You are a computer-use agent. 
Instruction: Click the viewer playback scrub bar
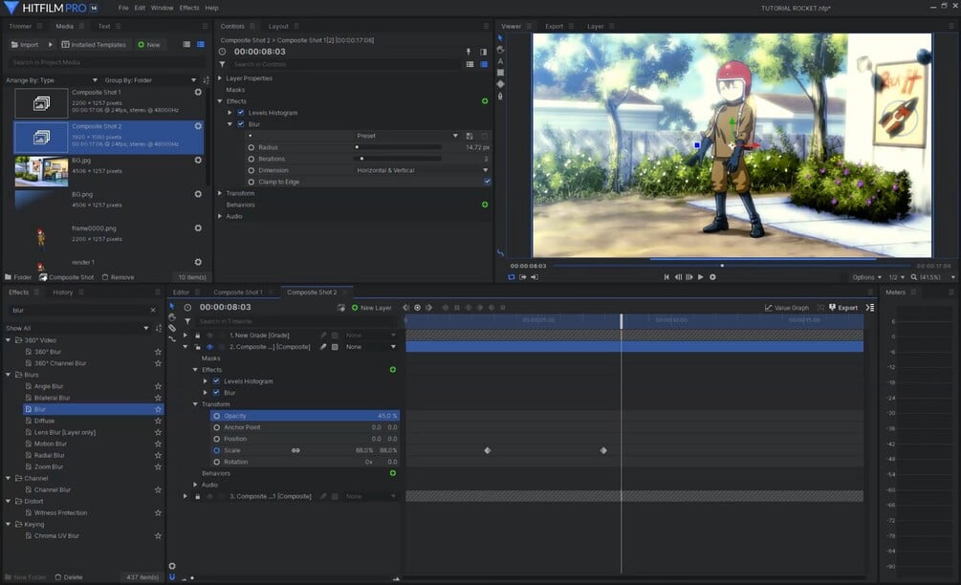click(x=732, y=266)
